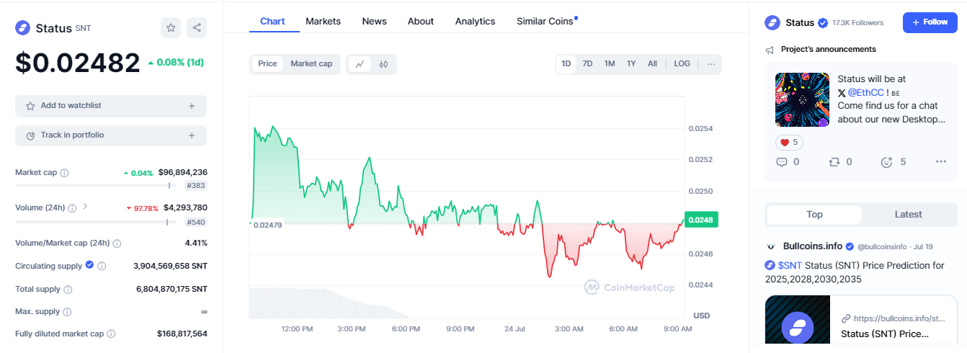Star Status coin as favorite
Viewport: 967px width, 353px height.
click(171, 28)
